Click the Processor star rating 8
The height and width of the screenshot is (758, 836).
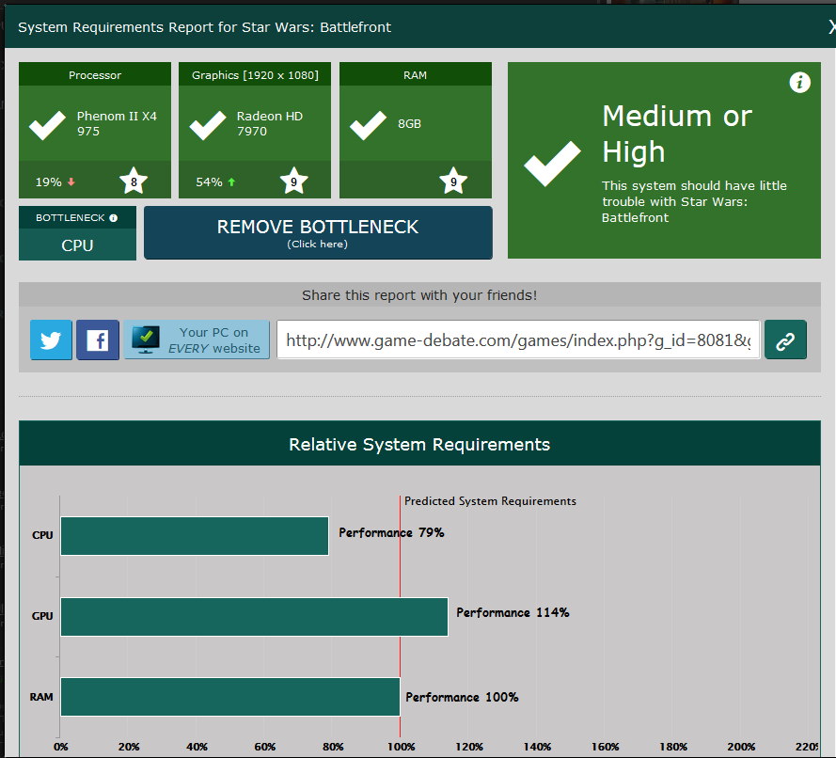134,182
